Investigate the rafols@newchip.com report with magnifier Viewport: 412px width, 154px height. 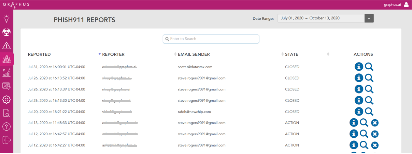369,112
